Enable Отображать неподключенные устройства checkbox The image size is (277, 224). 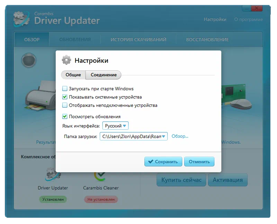(65, 105)
